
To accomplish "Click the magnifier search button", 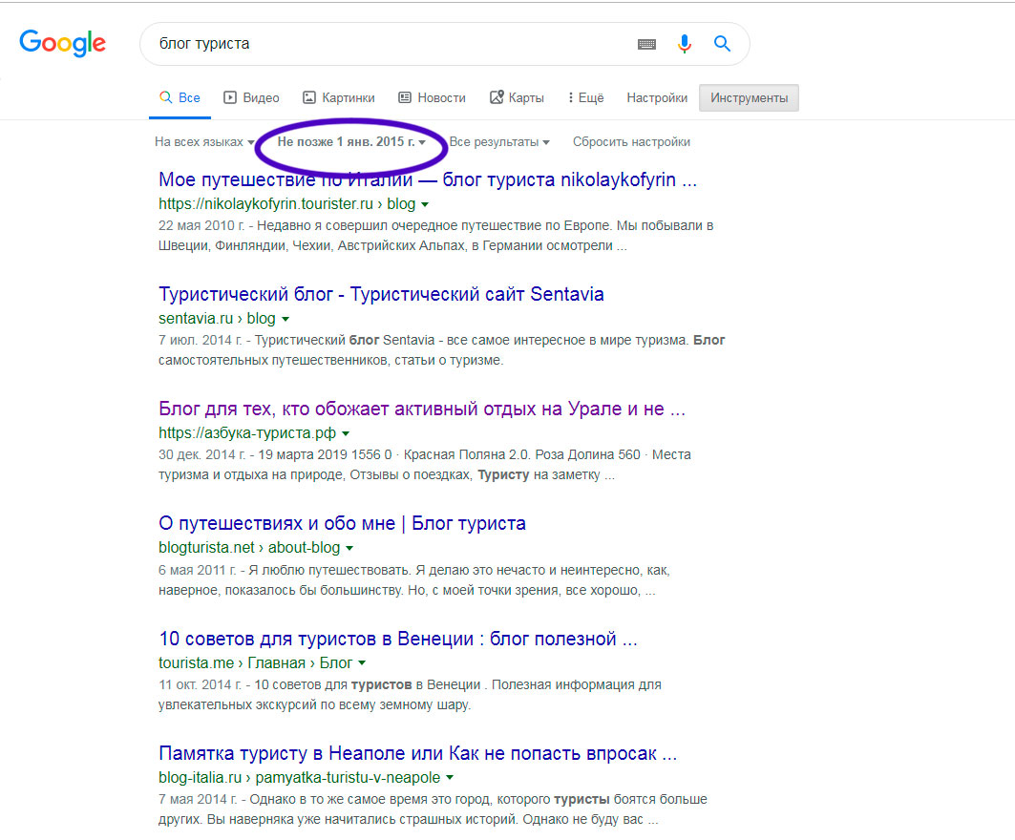I will click(723, 43).
